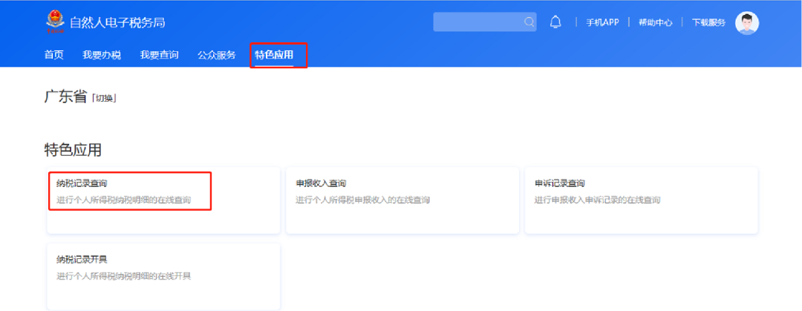The image size is (802, 311).
Task: Click description 进行申报收入申诉记录的在线查询
Action: pyautogui.click(x=597, y=200)
